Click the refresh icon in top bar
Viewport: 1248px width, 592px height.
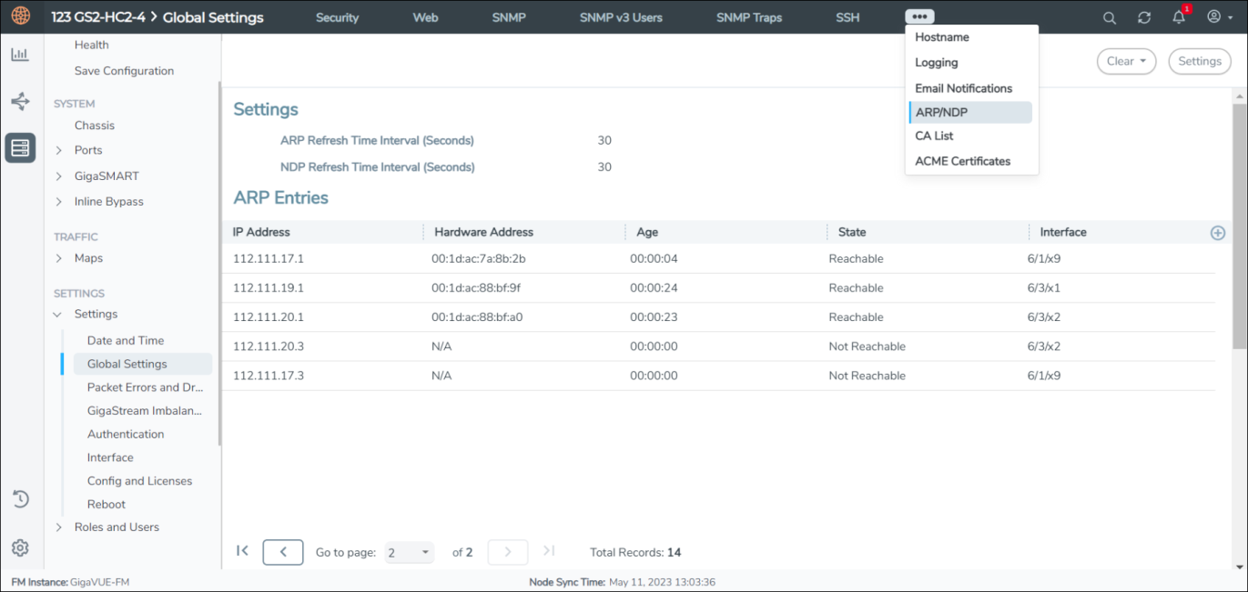(x=1144, y=17)
